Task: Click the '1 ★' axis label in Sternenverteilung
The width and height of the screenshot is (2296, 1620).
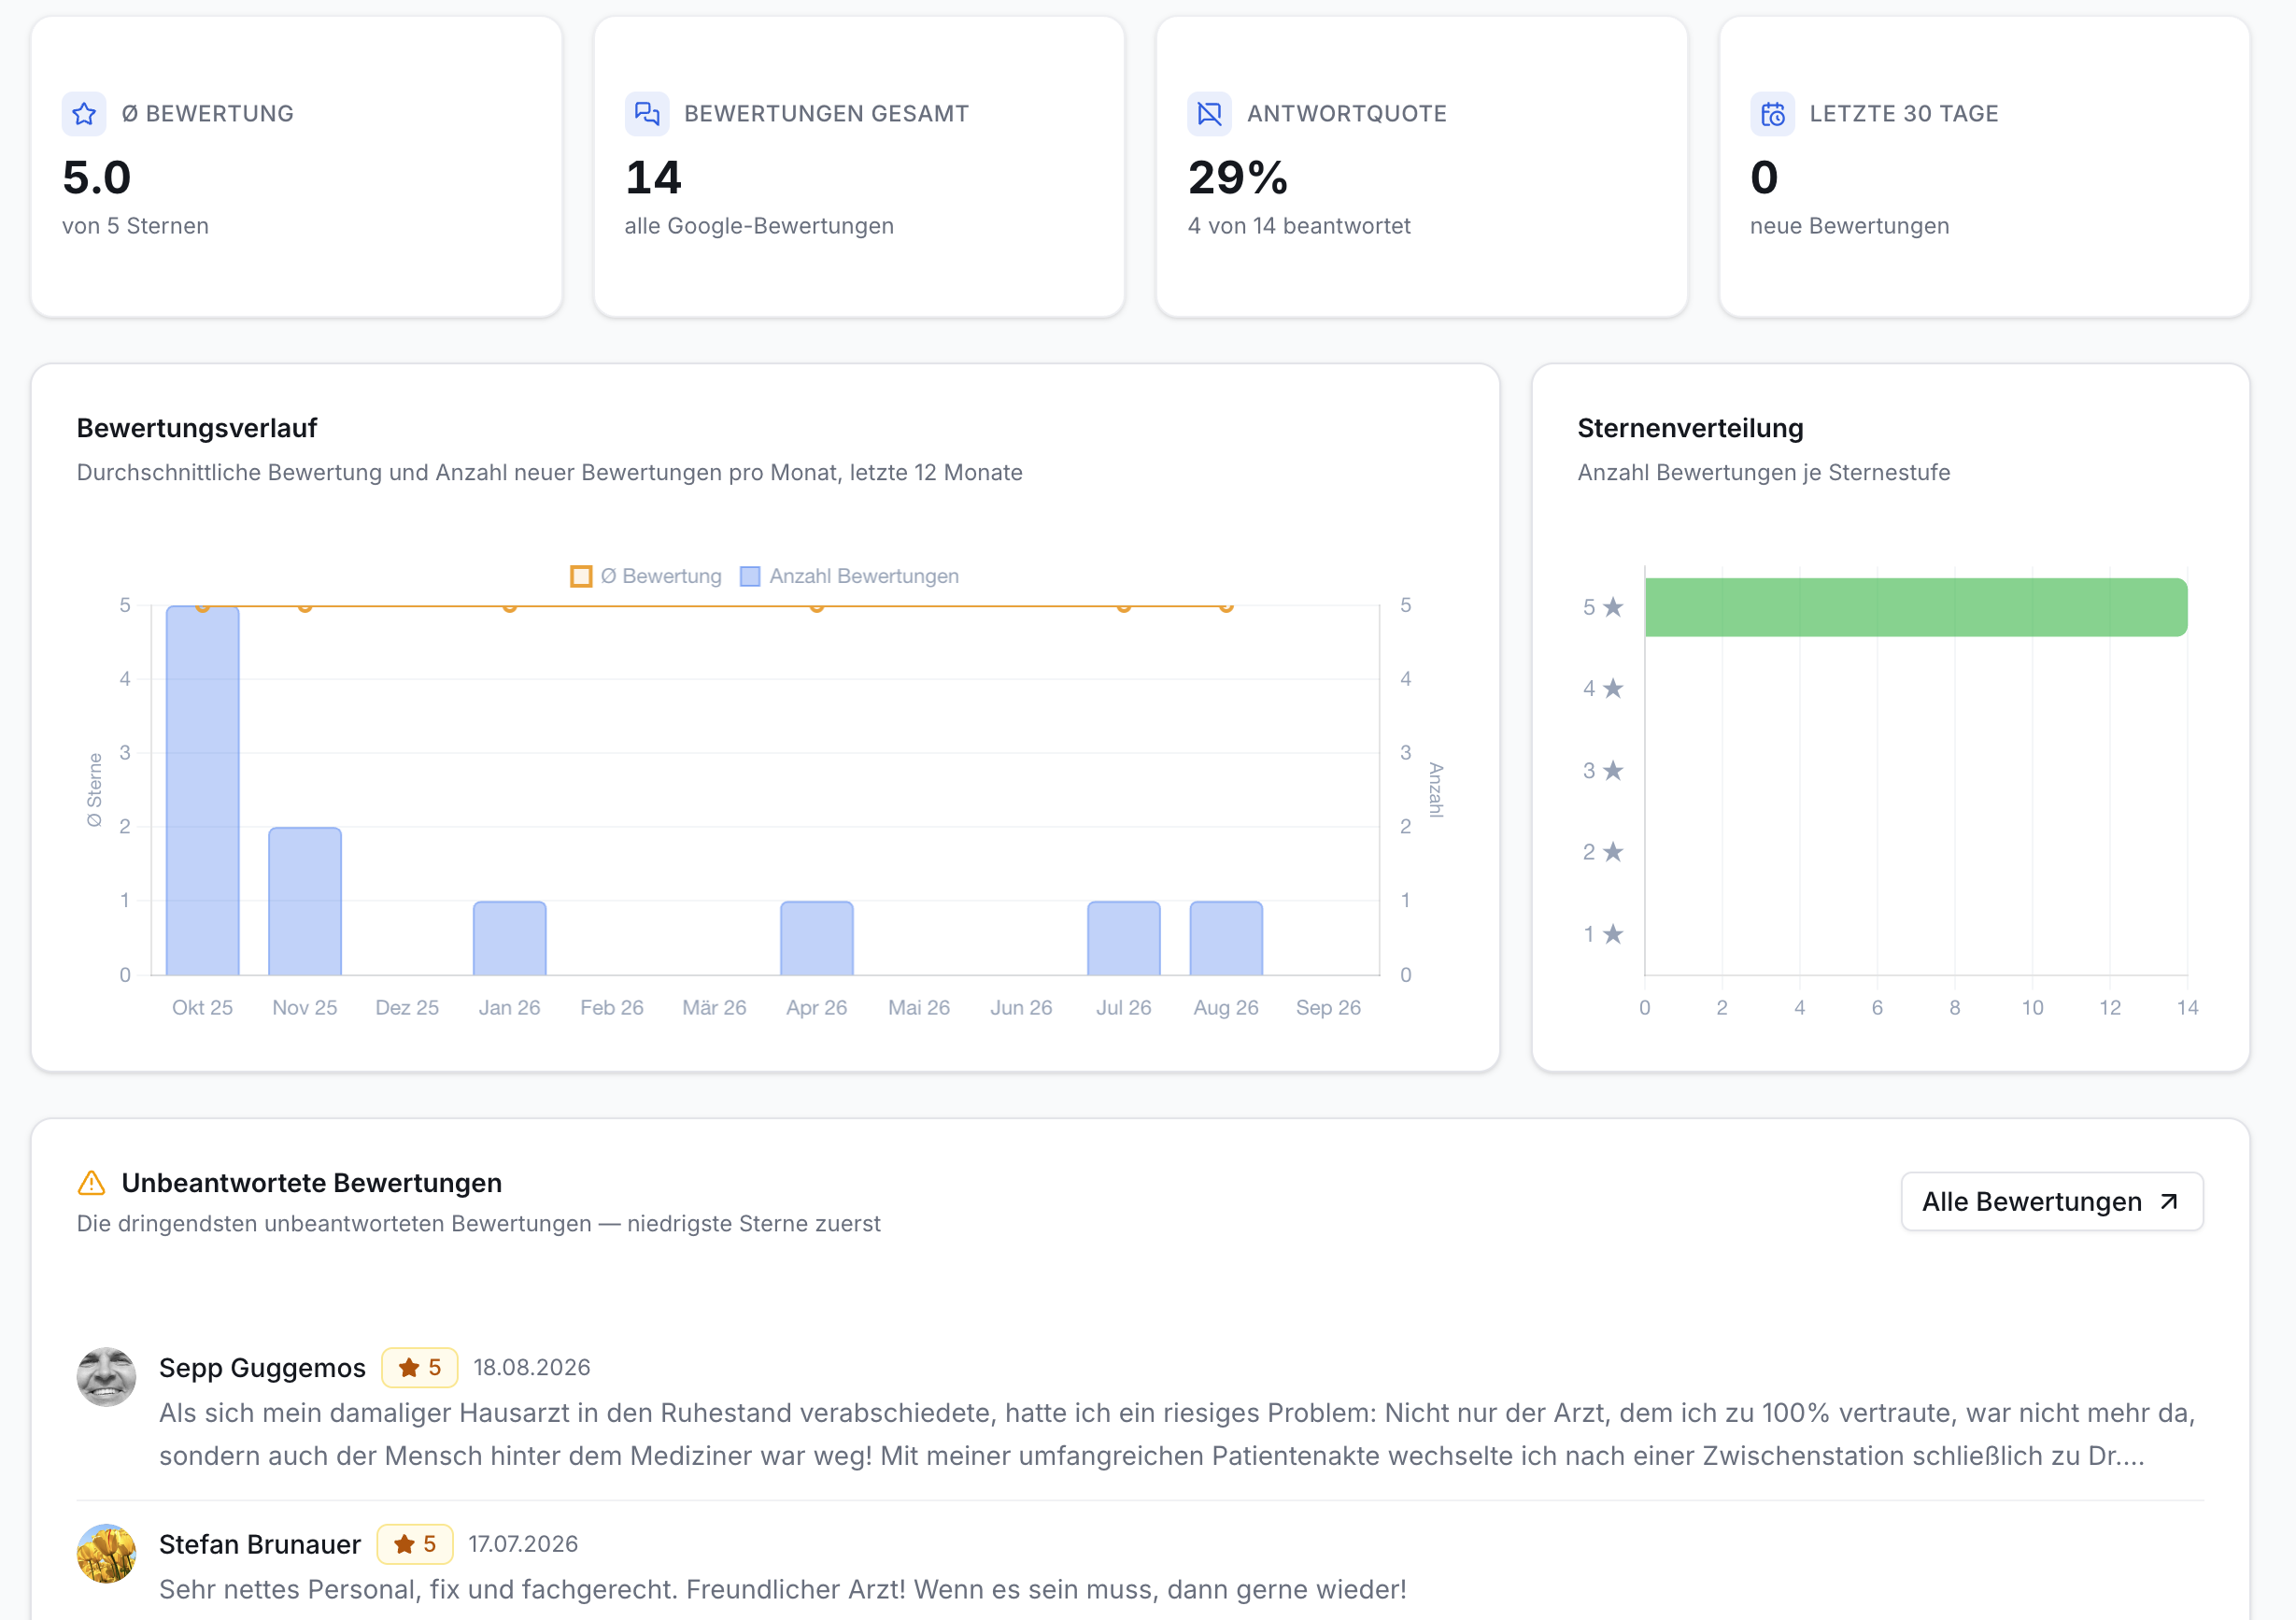Action: tap(1603, 934)
